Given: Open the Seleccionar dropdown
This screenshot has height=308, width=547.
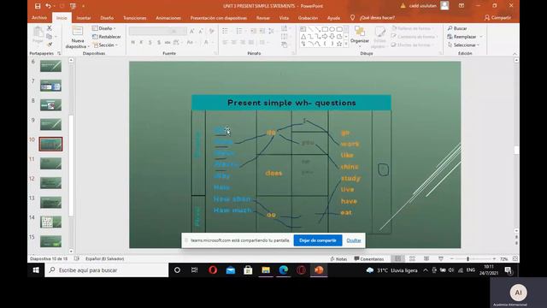Looking at the screenshot, I should (x=463, y=45).
